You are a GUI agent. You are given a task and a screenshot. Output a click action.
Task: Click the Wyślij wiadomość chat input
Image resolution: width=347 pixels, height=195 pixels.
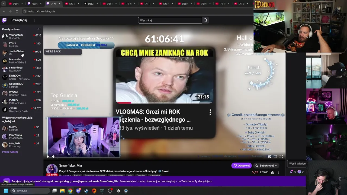[297, 164]
